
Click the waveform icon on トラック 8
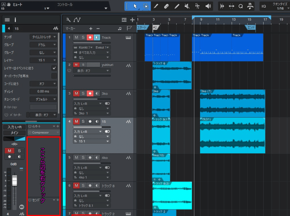pos(129,186)
